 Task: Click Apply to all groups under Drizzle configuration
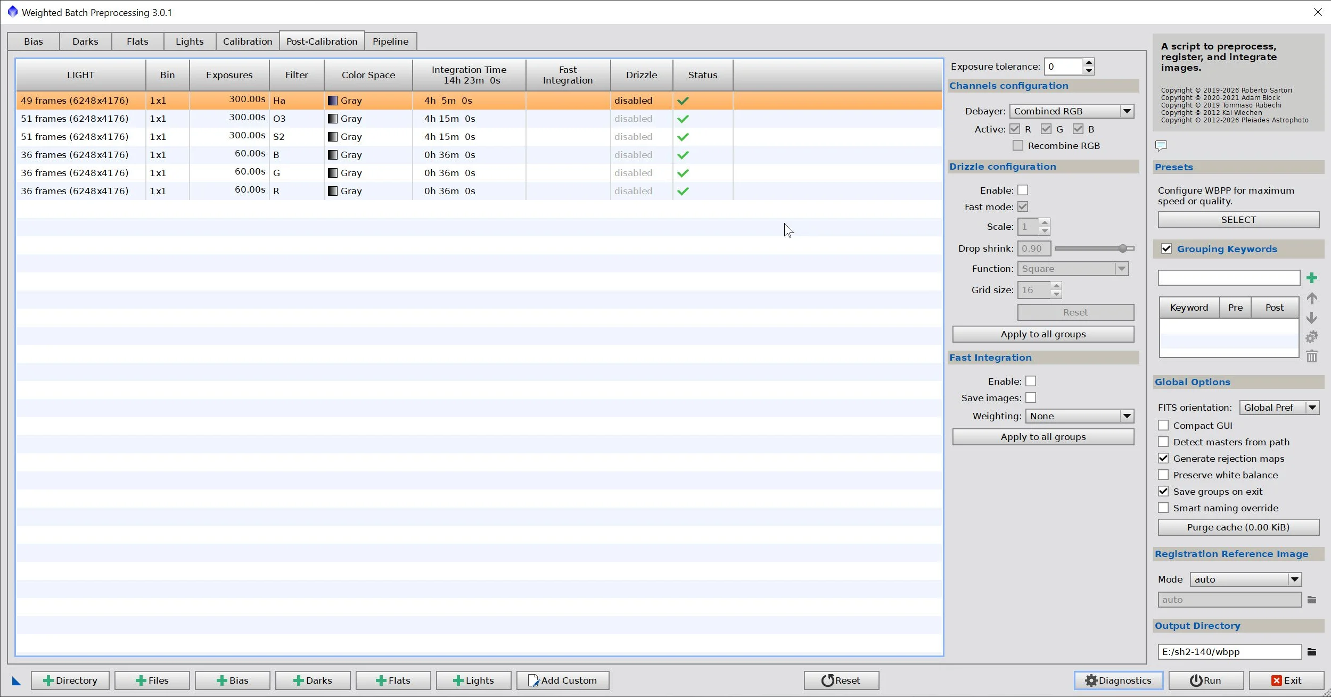pos(1043,334)
